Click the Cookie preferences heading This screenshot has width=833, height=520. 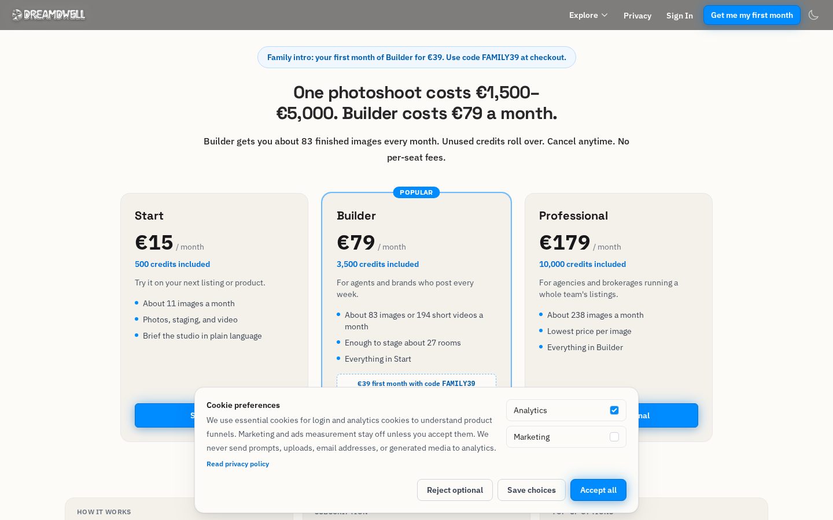pyautogui.click(x=243, y=405)
